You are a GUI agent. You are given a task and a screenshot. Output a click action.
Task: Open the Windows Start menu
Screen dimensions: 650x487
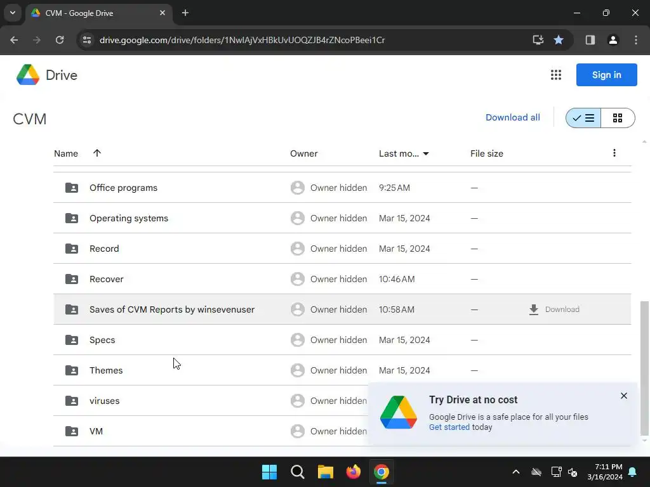coord(269,472)
